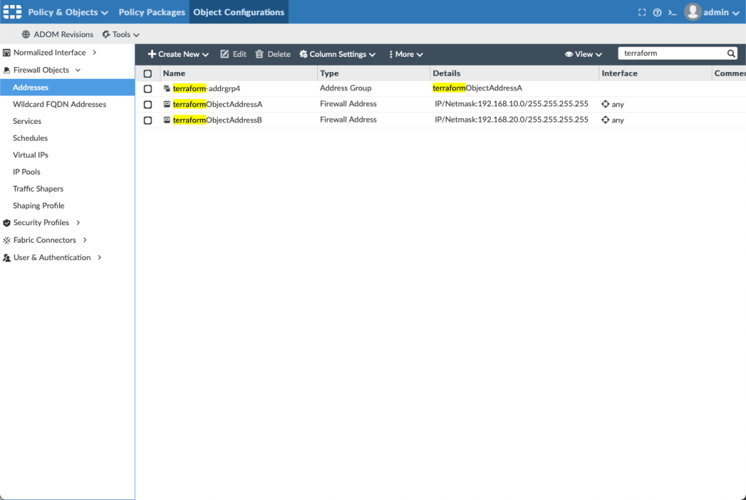Open the View dropdown menu
The height and width of the screenshot is (500, 746).
(583, 55)
